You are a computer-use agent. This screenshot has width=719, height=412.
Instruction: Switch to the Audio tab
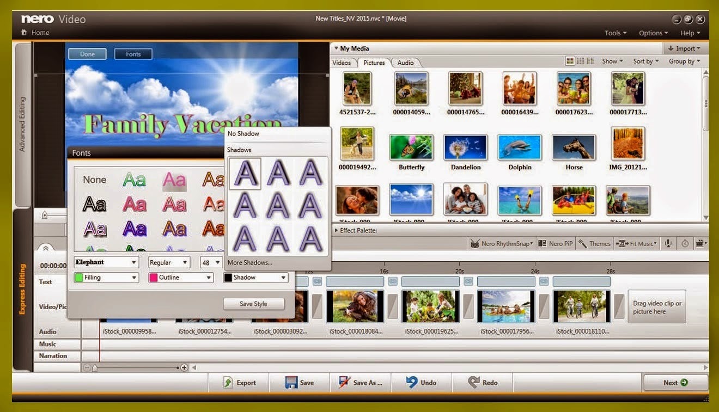click(405, 63)
